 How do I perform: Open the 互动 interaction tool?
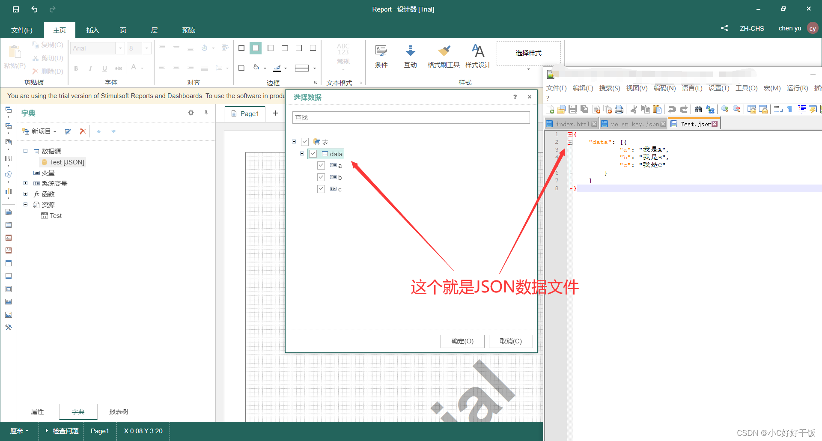coord(410,57)
